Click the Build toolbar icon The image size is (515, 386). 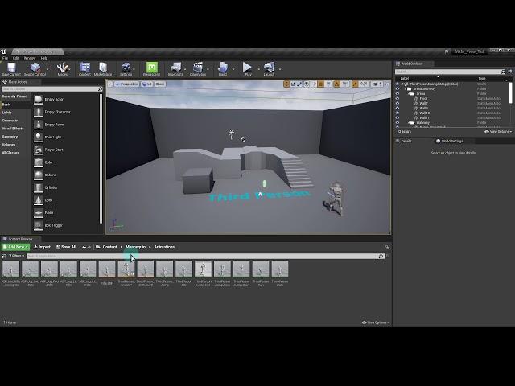[x=223, y=69]
